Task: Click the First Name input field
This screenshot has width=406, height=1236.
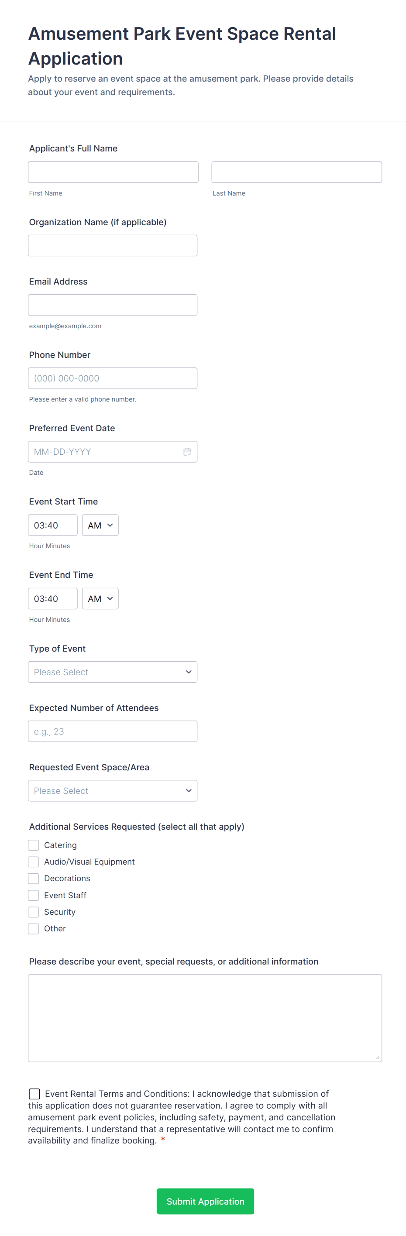Action: click(x=113, y=172)
